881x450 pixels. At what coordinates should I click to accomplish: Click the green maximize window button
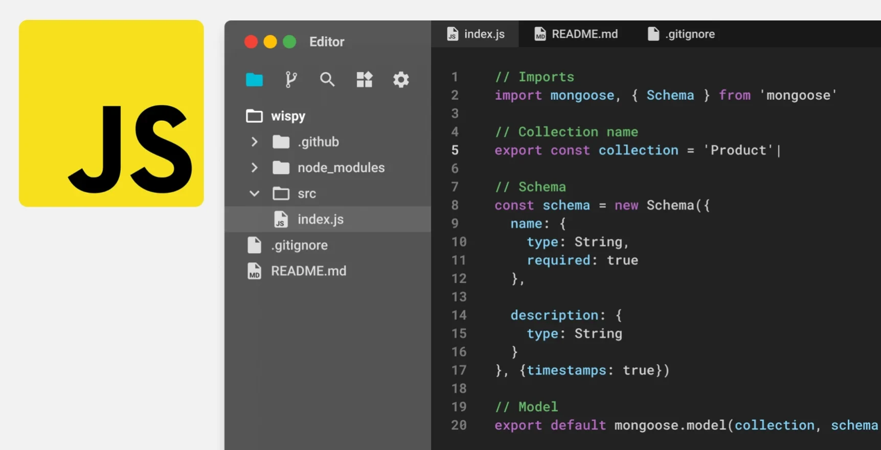point(289,42)
